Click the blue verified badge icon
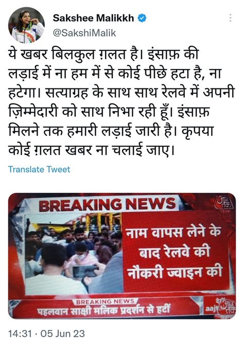Image resolution: width=244 pixels, height=342 pixels. [142, 18]
